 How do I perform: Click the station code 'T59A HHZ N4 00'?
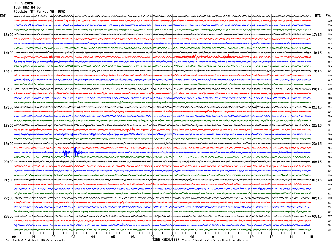coord(27,7)
